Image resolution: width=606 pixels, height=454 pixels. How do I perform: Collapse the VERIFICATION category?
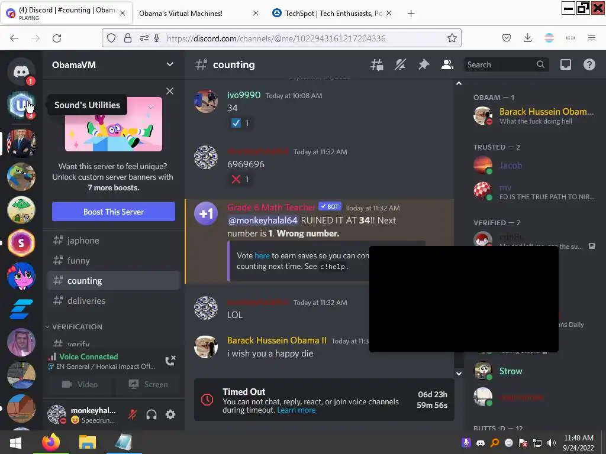(78, 327)
